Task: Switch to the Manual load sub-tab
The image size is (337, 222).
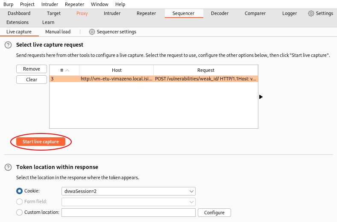Action: coord(58,32)
